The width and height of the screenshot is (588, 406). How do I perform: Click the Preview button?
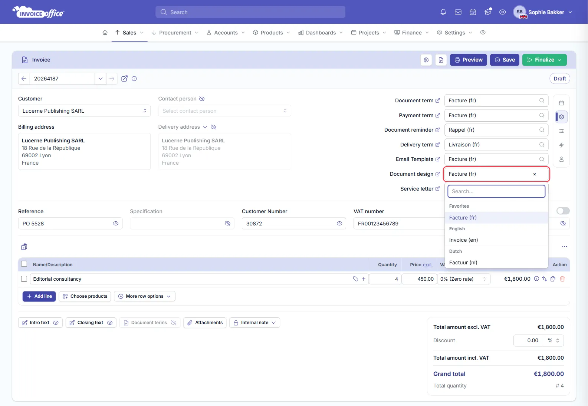click(x=469, y=60)
